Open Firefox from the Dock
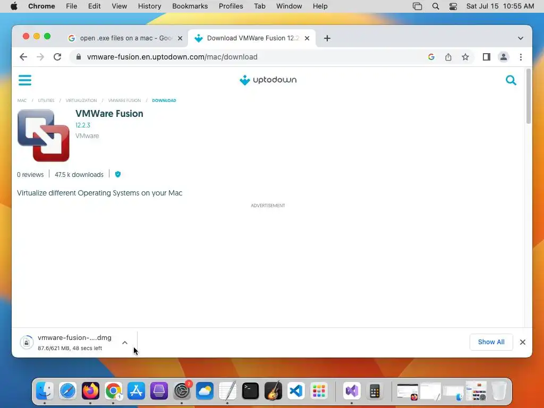 [x=90, y=391]
